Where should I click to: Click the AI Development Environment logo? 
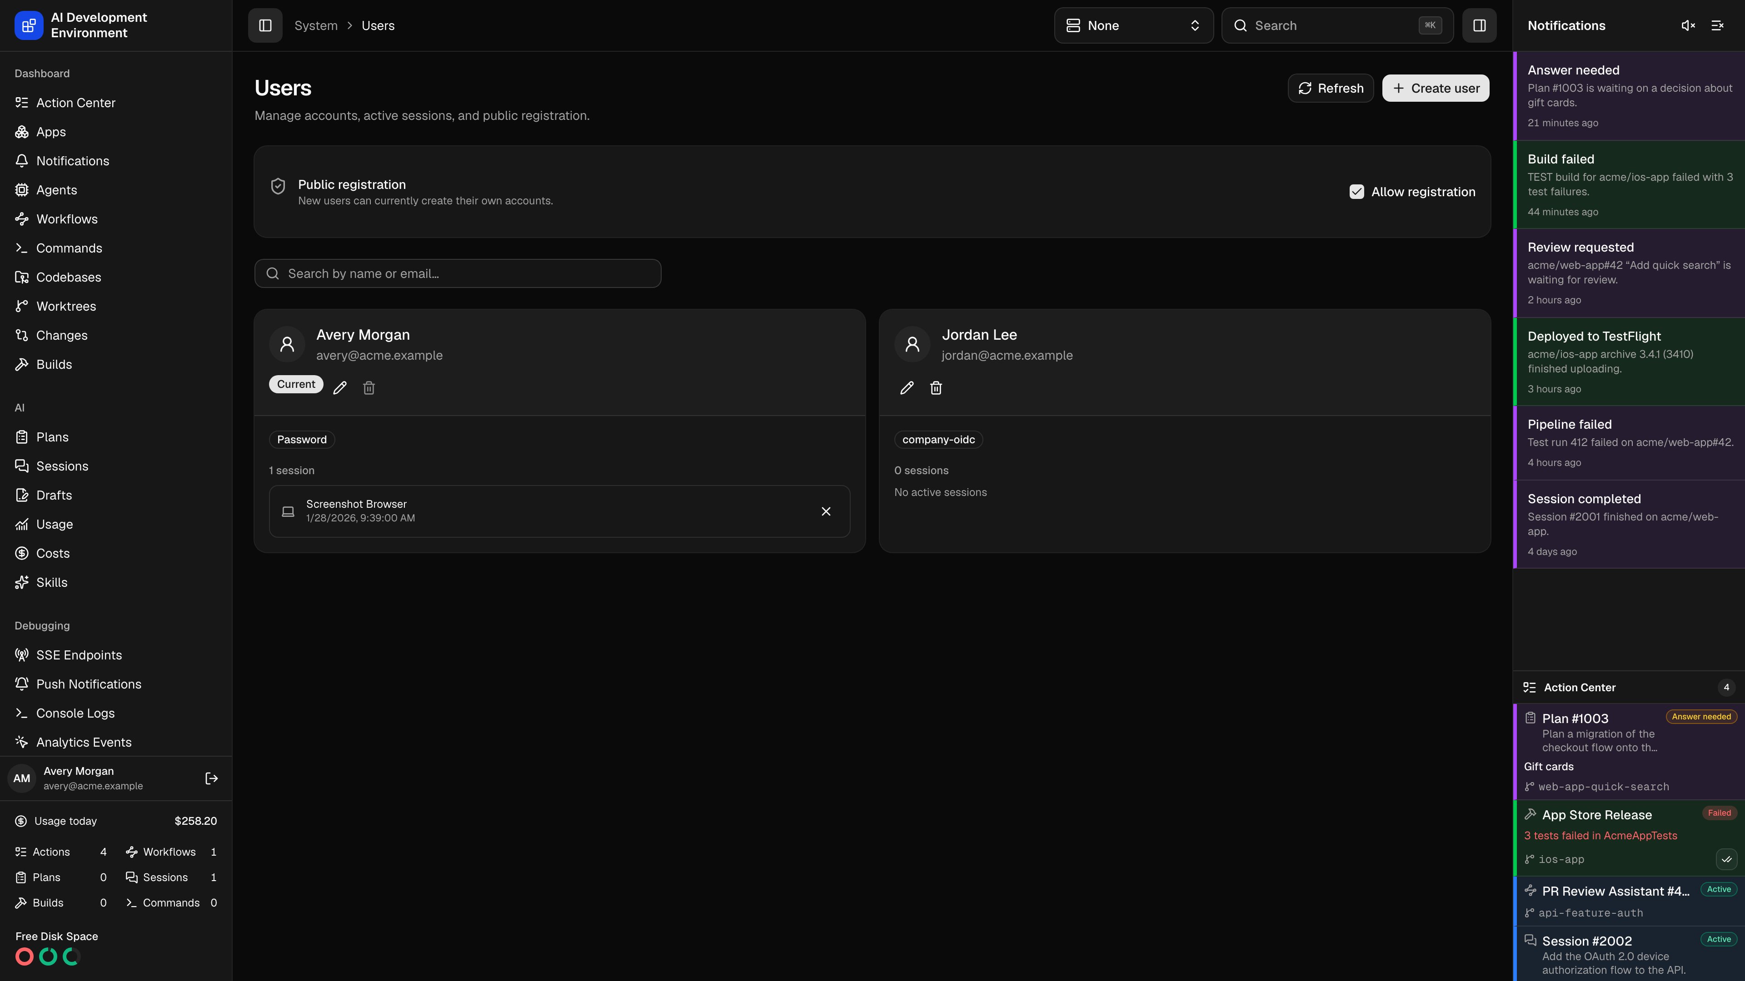pyautogui.click(x=29, y=26)
